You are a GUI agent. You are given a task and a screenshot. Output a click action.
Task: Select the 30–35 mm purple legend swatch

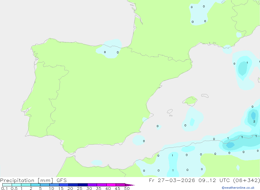tap(92, 185)
